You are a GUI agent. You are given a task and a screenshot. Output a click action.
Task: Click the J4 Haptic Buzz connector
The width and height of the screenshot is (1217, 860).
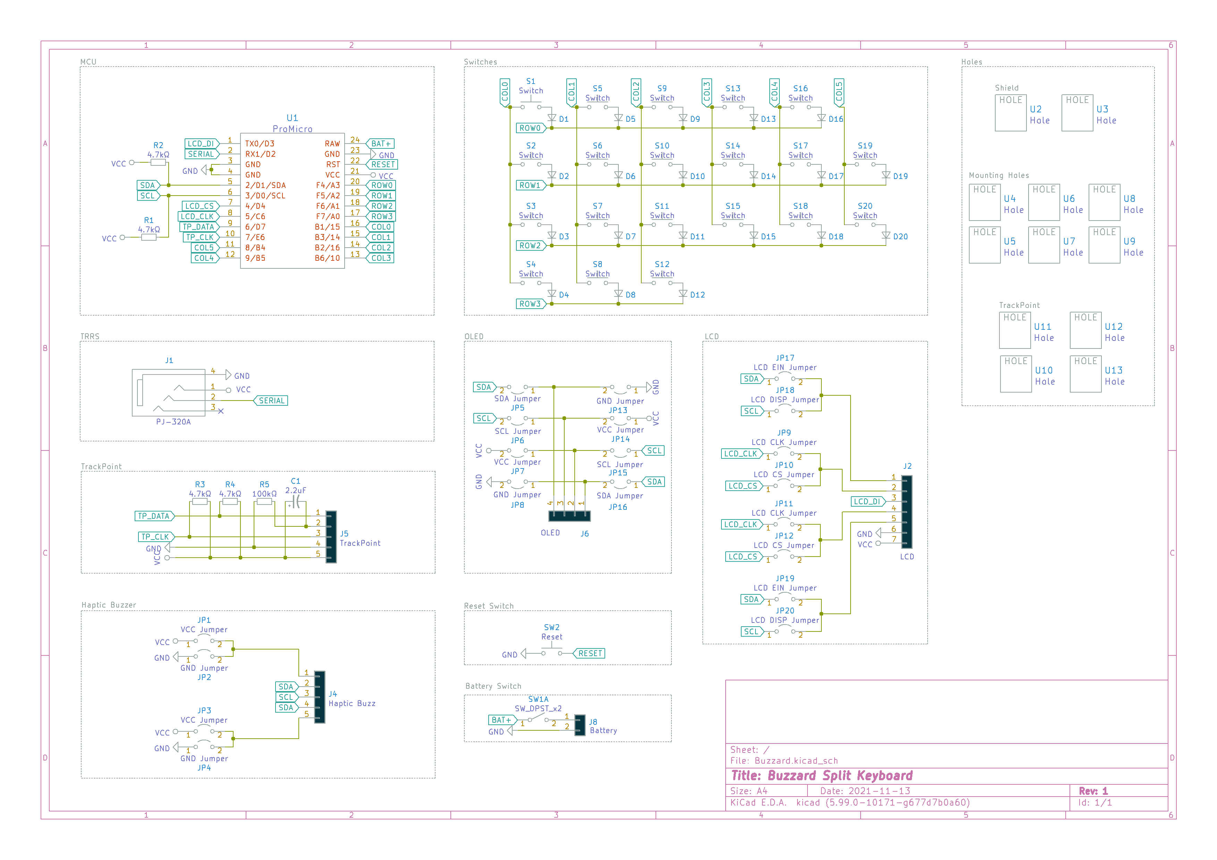[320, 697]
